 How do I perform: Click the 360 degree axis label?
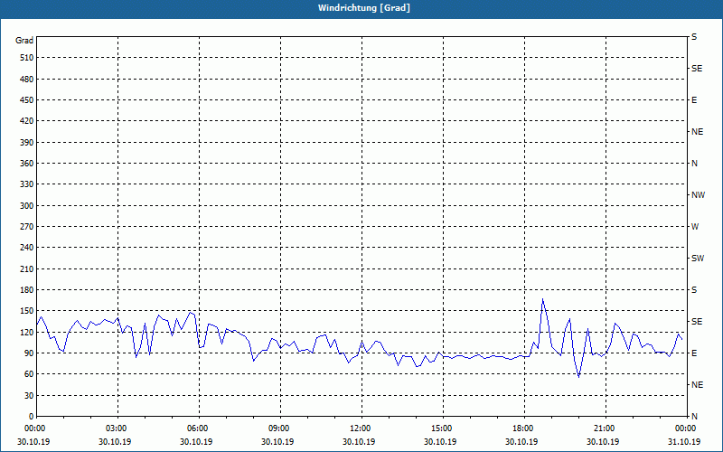click(x=26, y=164)
